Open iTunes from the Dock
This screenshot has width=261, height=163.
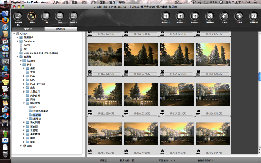[x=5, y=48]
